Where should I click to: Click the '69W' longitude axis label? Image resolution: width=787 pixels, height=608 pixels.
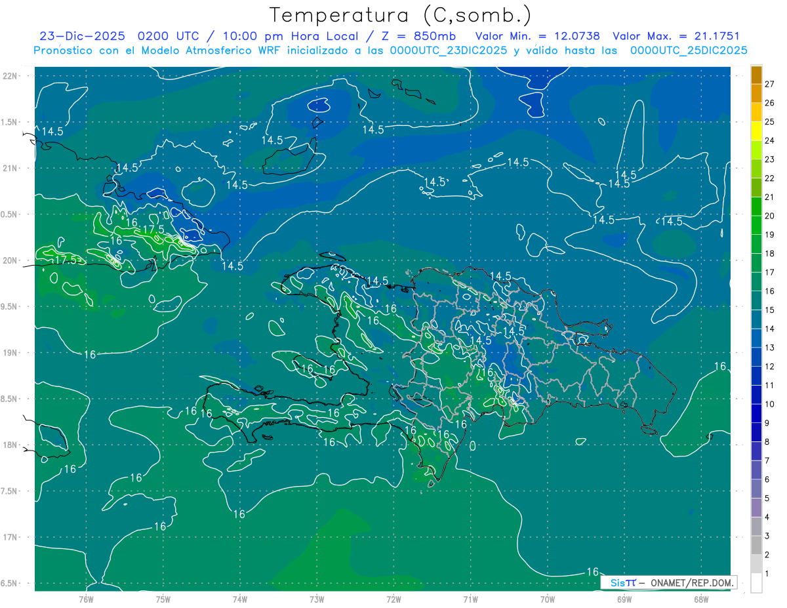pyautogui.click(x=624, y=599)
